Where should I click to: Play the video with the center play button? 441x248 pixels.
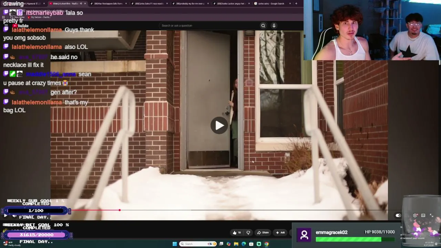pyautogui.click(x=219, y=125)
